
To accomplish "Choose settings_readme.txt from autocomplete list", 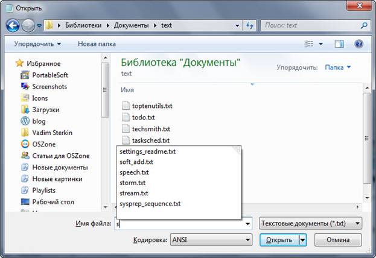I will pos(179,151).
